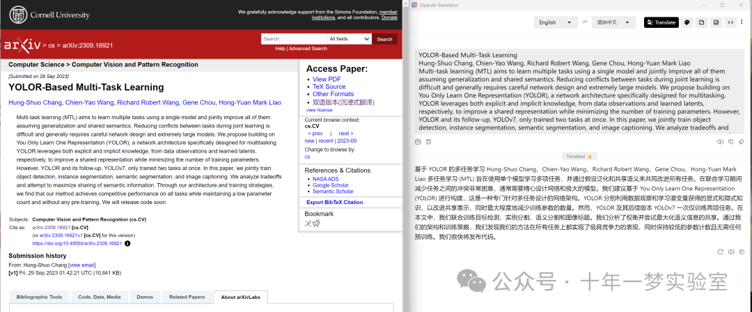The image size is (752, 312).
Task: Select the analyze mode icon beside the document icon
Action: tap(716, 22)
